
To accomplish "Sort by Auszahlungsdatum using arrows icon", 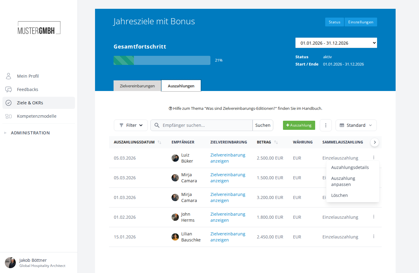I will click(159, 142).
